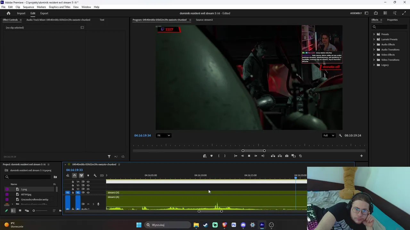The height and width of the screenshot is (230, 410).
Task: Toggle the V4 track lock
Action: click(73, 182)
